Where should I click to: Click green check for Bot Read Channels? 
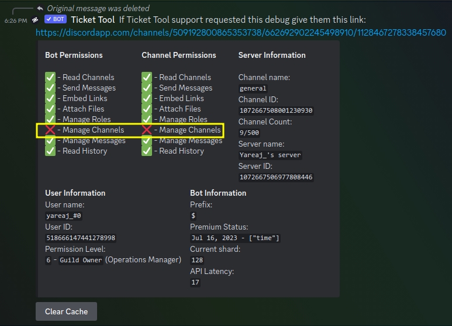[x=50, y=77]
